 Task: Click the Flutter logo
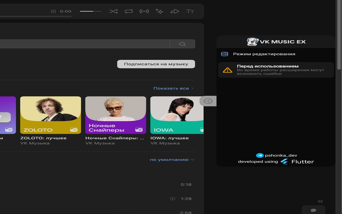(x=297, y=162)
